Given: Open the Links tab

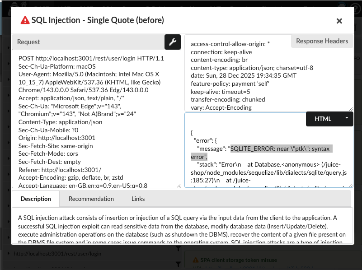Looking at the screenshot, I should (138, 199).
